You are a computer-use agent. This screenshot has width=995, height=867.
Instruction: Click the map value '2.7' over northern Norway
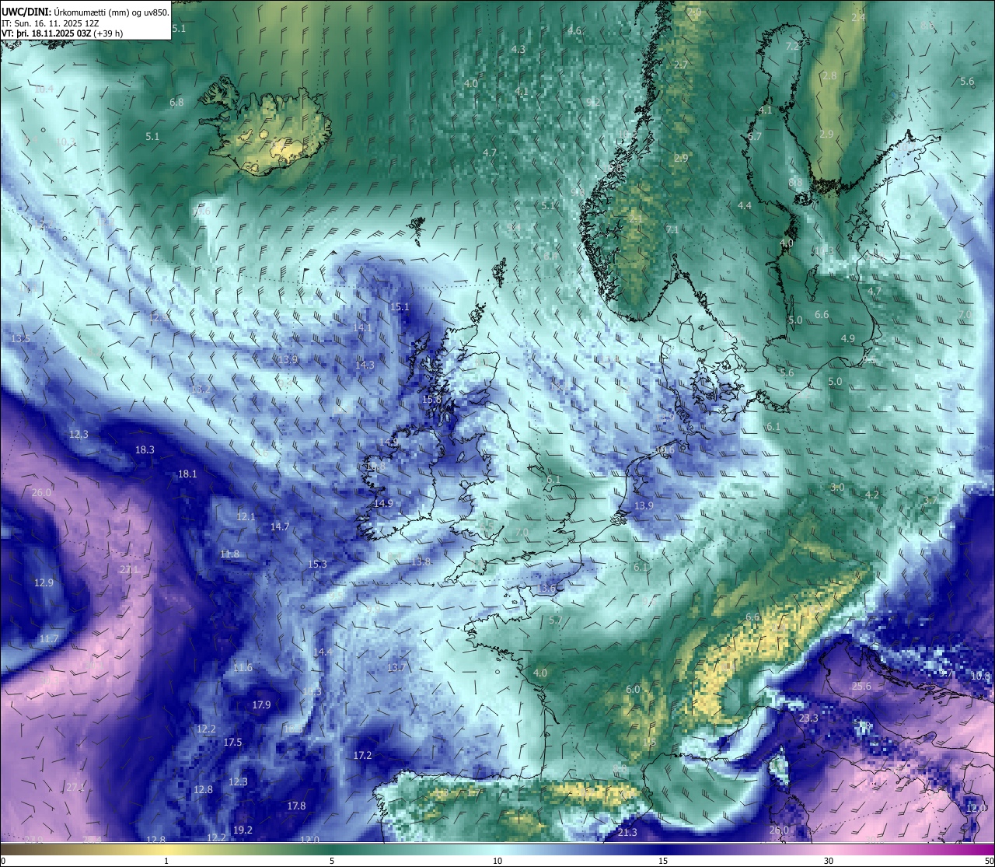pos(681,65)
